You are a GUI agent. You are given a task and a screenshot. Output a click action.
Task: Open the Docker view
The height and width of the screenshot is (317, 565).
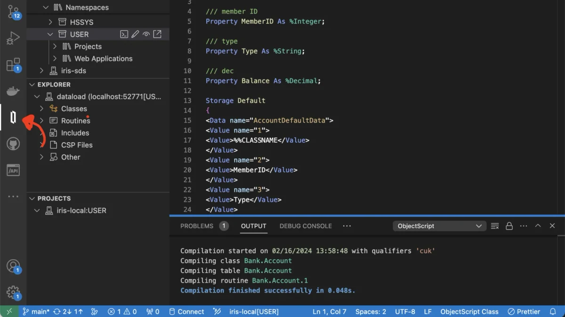[13, 91]
